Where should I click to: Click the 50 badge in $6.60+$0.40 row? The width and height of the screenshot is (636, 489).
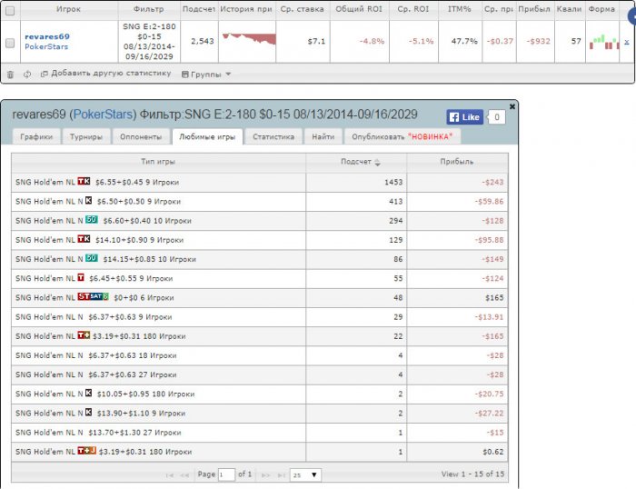point(92,220)
